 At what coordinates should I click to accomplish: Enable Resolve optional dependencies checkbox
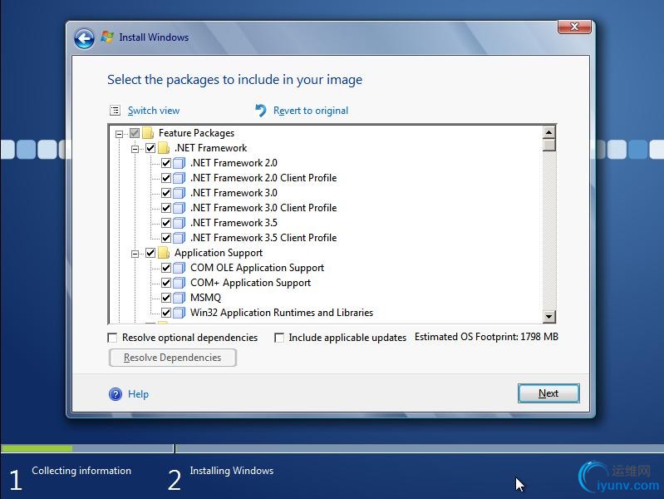click(112, 338)
